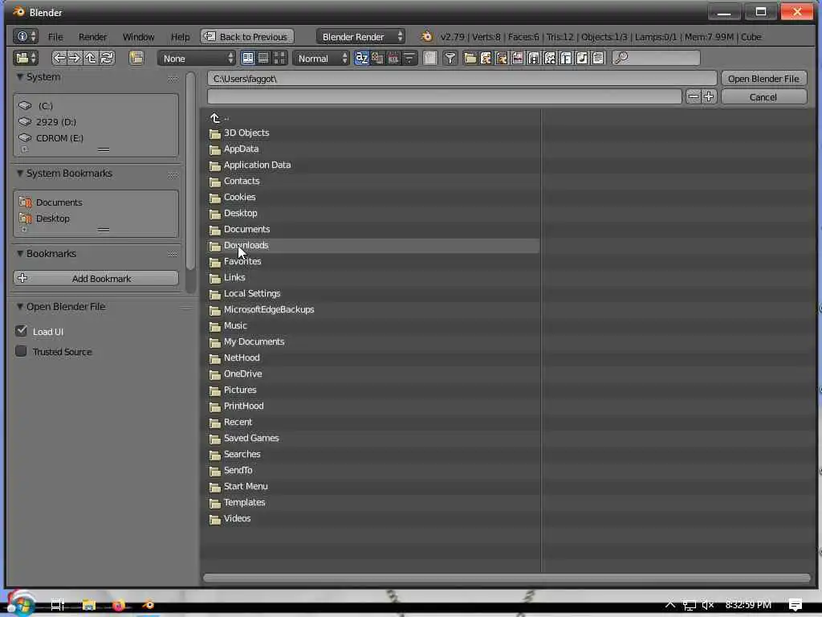Collapse the System Bookmarks panel

point(19,174)
